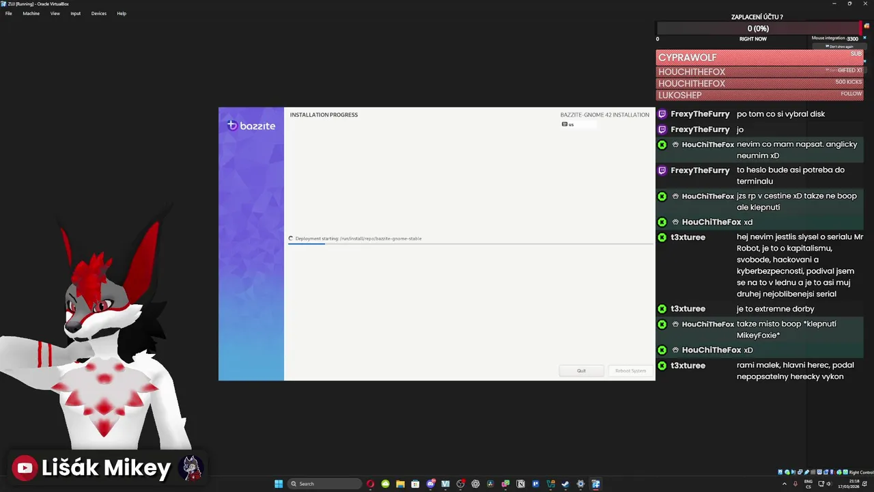Click the taskbar Search box
This screenshot has width=874, height=492.
pyautogui.click(x=324, y=484)
